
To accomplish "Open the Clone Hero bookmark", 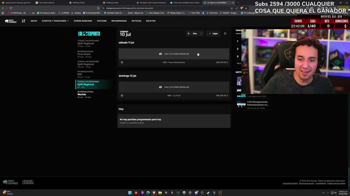I will 212,13.
